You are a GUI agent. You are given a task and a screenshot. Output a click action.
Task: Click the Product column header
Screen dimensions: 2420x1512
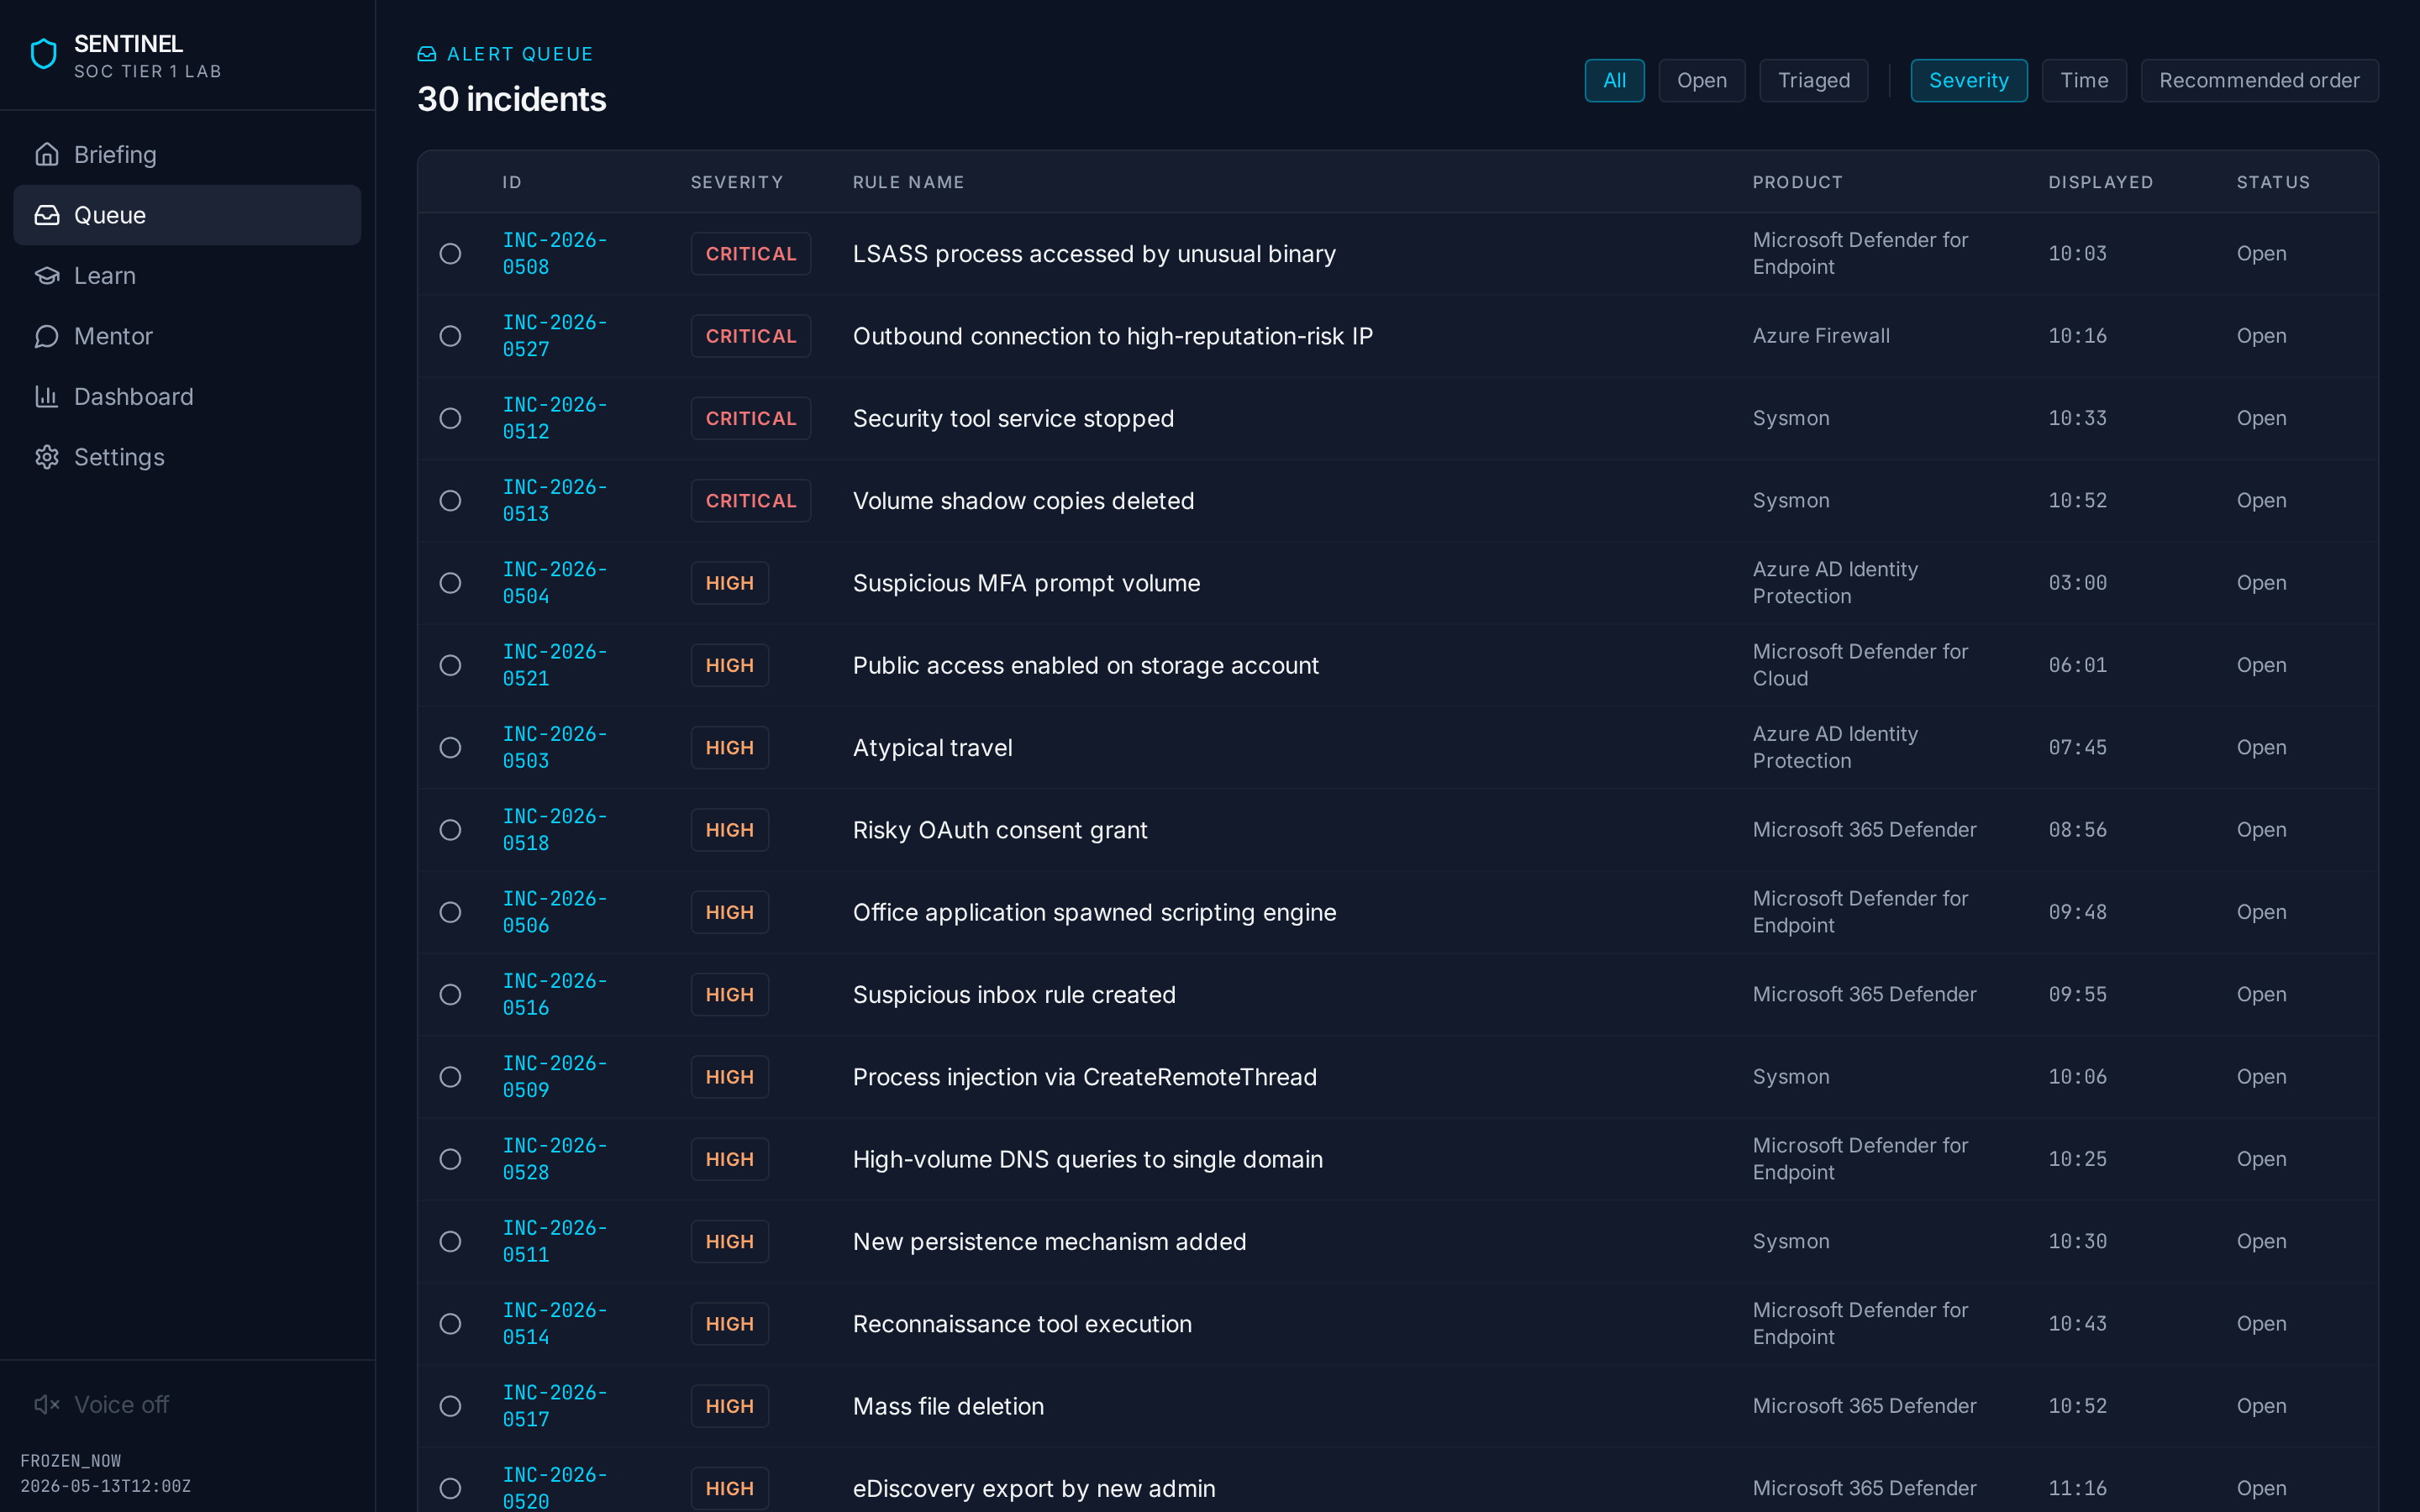click(1797, 182)
